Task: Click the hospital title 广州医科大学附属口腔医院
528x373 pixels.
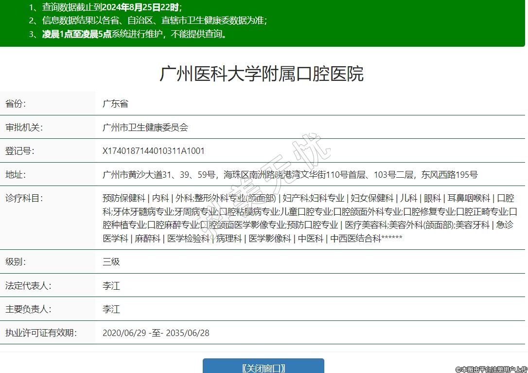Action: [262, 74]
